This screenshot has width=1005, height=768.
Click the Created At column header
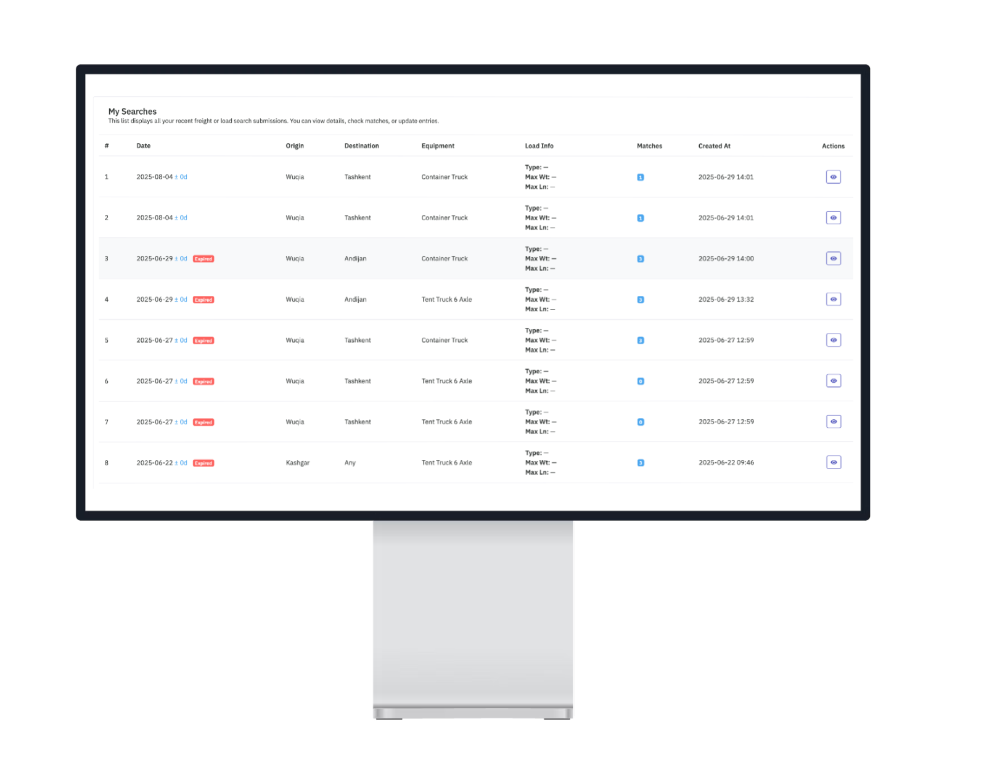(714, 146)
